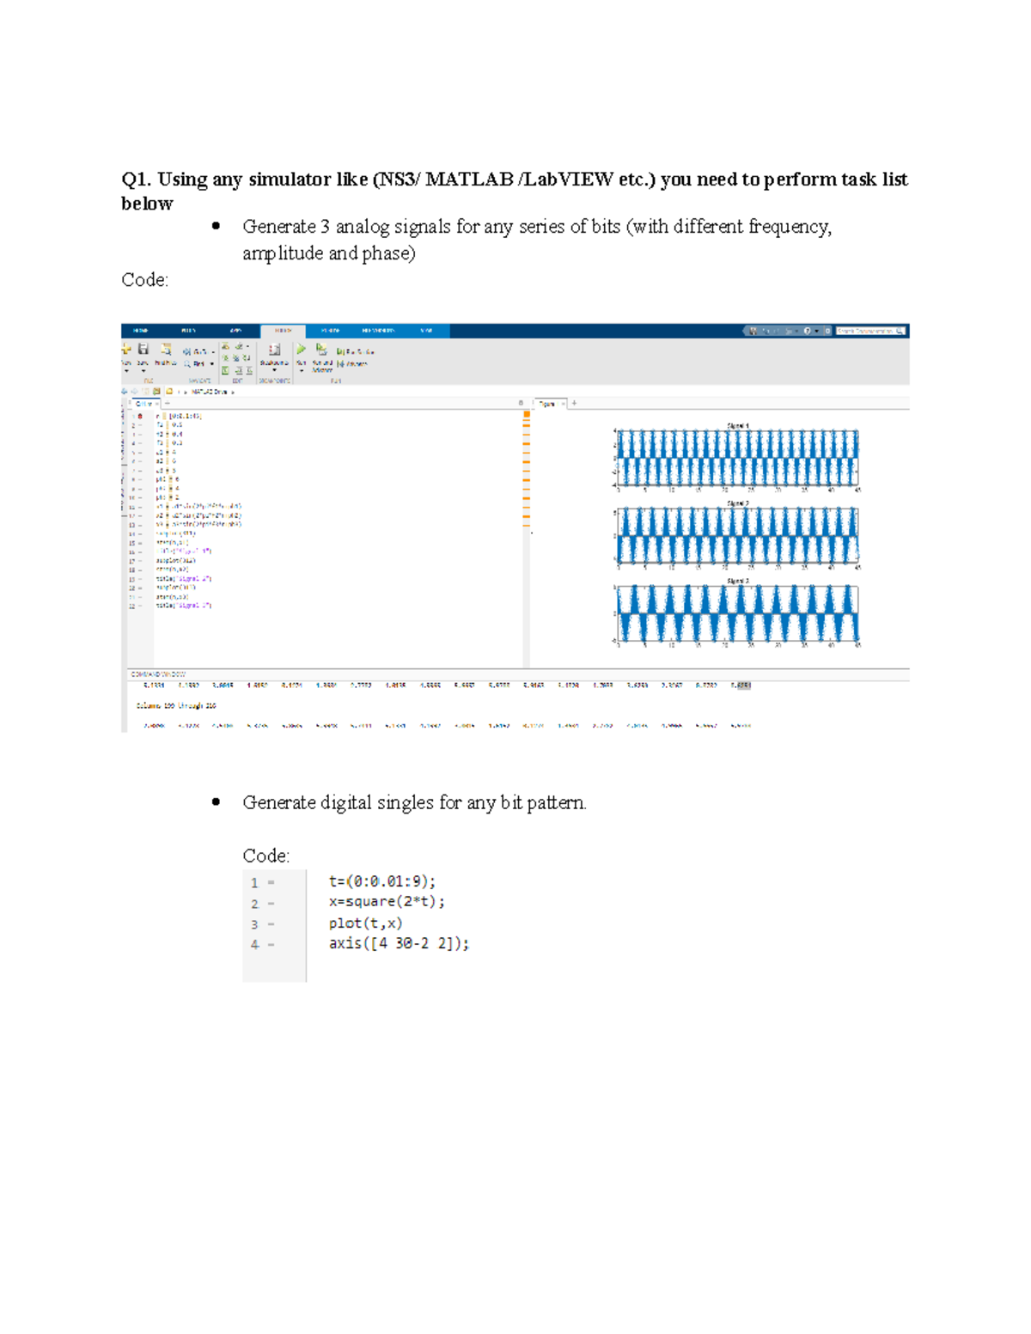Click the Run and Advance icon
Viewport: 1031px width, 1334px height.
tap(321, 350)
